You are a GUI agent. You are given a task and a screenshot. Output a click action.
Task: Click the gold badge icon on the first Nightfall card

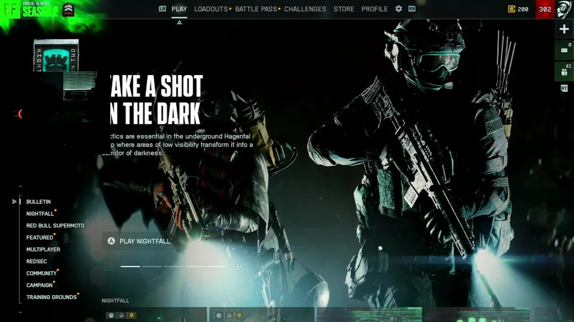pyautogui.click(x=131, y=316)
